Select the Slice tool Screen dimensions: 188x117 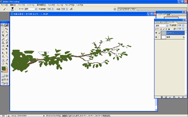tap(7, 35)
